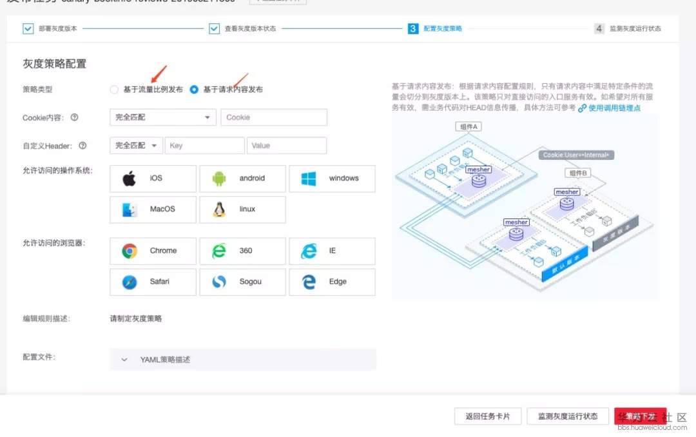Click the 组件B label in diagram
This screenshot has width=696, height=437.
578,173
